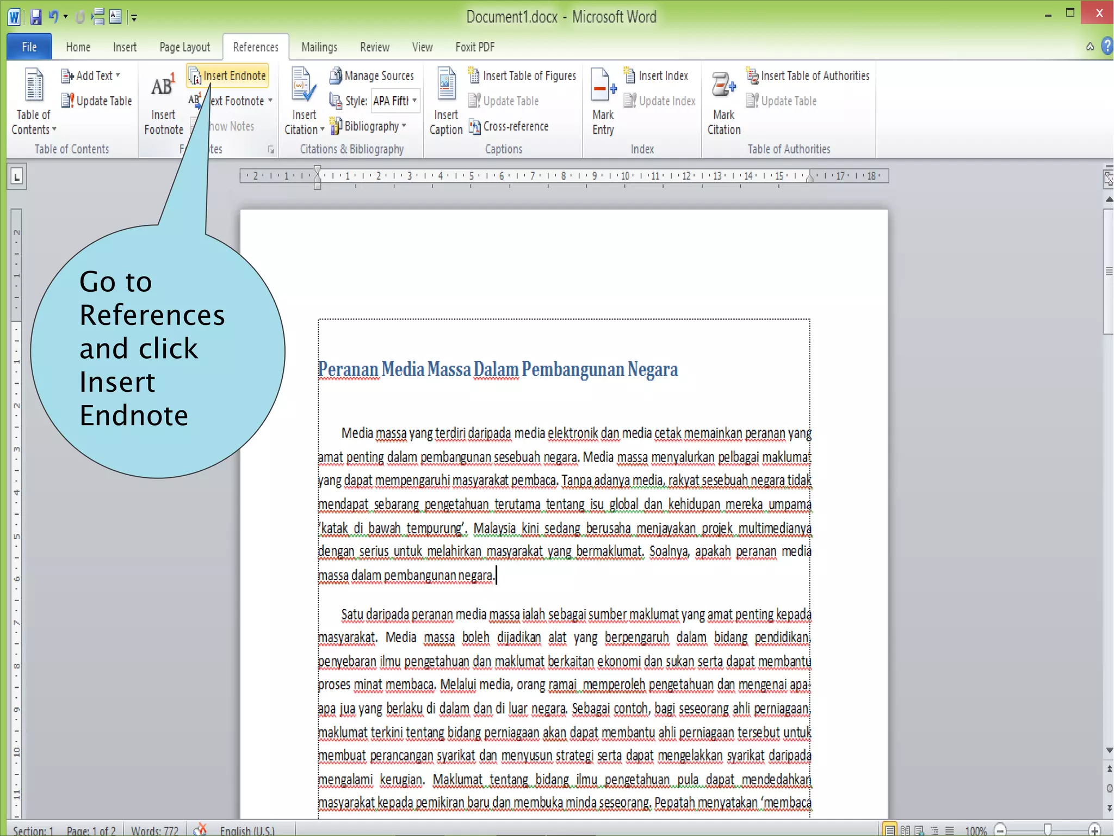Click the vertical scrollbar down arrow
This screenshot has height=836, width=1114.
tap(1109, 751)
